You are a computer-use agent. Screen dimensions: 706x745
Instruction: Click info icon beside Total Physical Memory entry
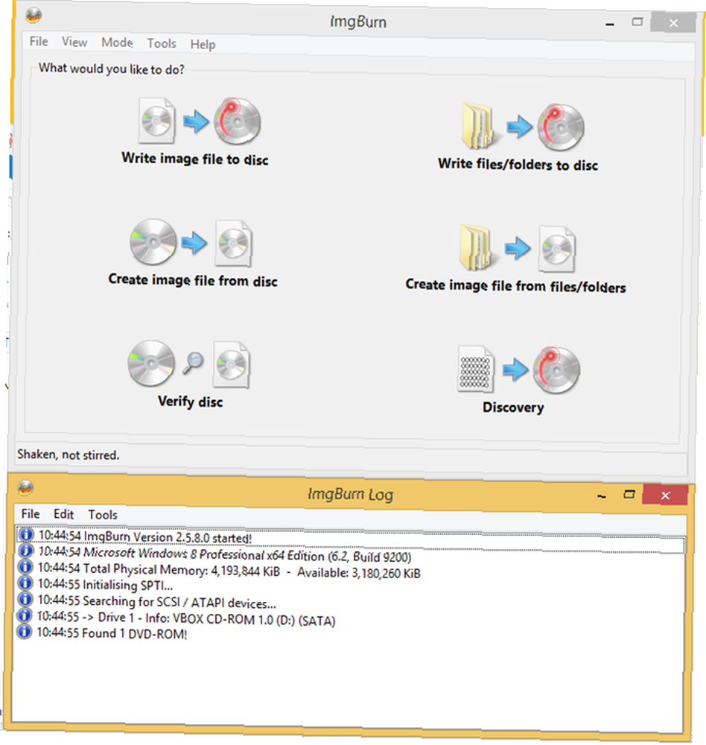(x=25, y=567)
